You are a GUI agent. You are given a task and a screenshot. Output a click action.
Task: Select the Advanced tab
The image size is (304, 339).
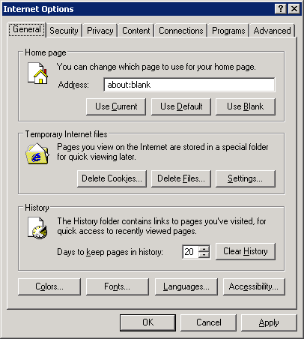[272, 31]
